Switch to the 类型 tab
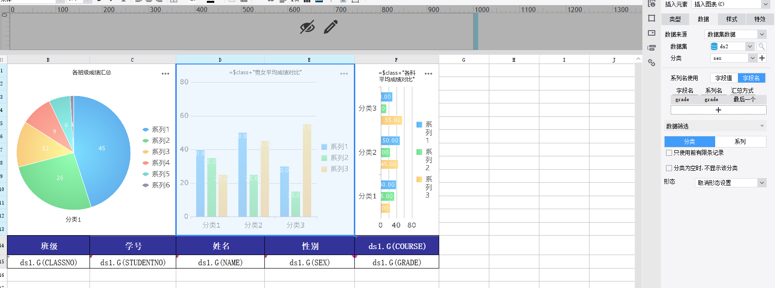This screenshot has height=288, width=775. click(675, 19)
